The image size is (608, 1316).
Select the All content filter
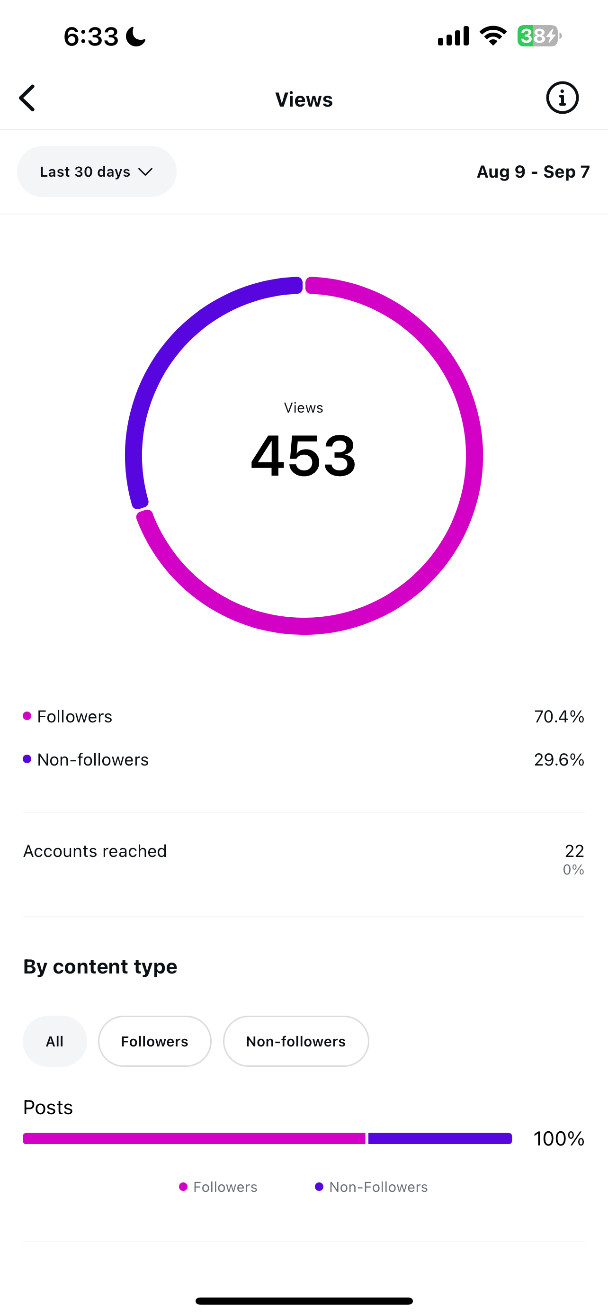click(54, 1041)
